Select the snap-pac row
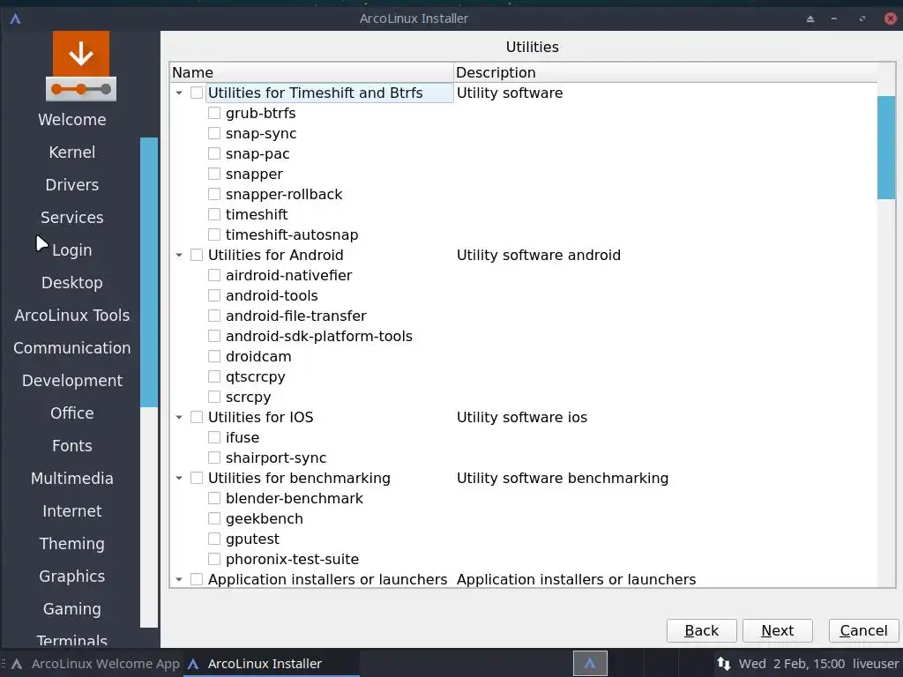 point(257,153)
